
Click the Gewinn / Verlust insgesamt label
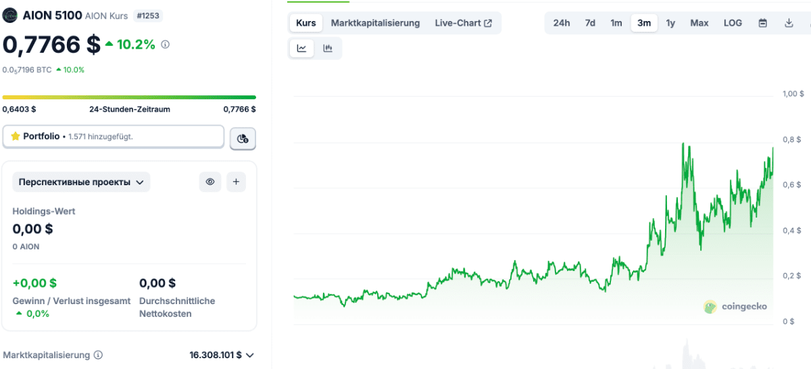pyautogui.click(x=72, y=301)
